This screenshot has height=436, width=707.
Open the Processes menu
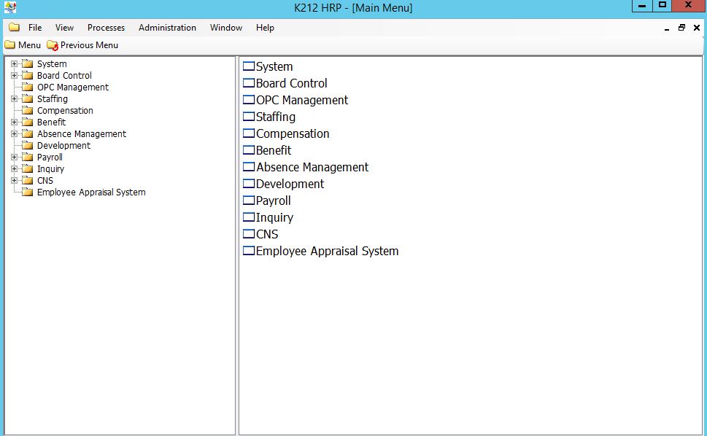click(x=106, y=28)
